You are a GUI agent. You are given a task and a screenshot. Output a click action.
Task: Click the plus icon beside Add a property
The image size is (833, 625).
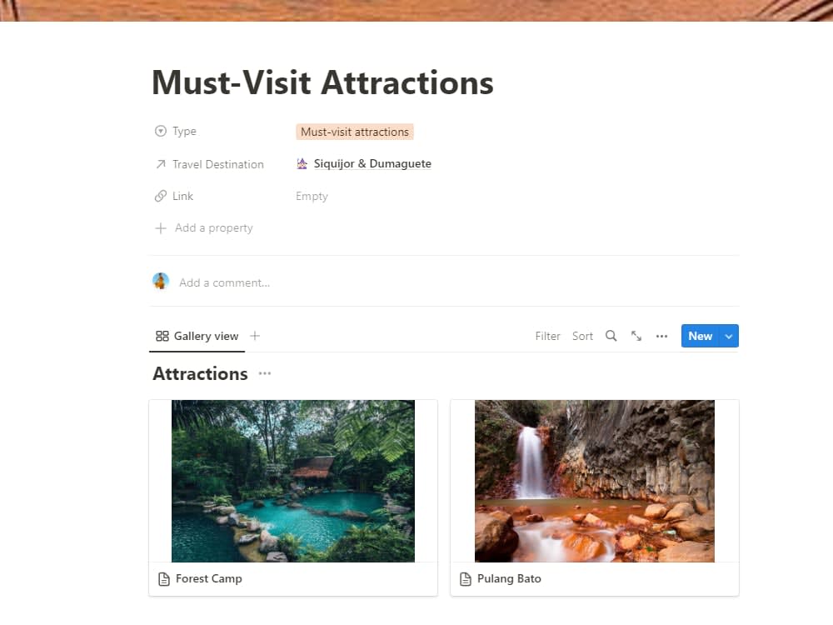tap(161, 228)
